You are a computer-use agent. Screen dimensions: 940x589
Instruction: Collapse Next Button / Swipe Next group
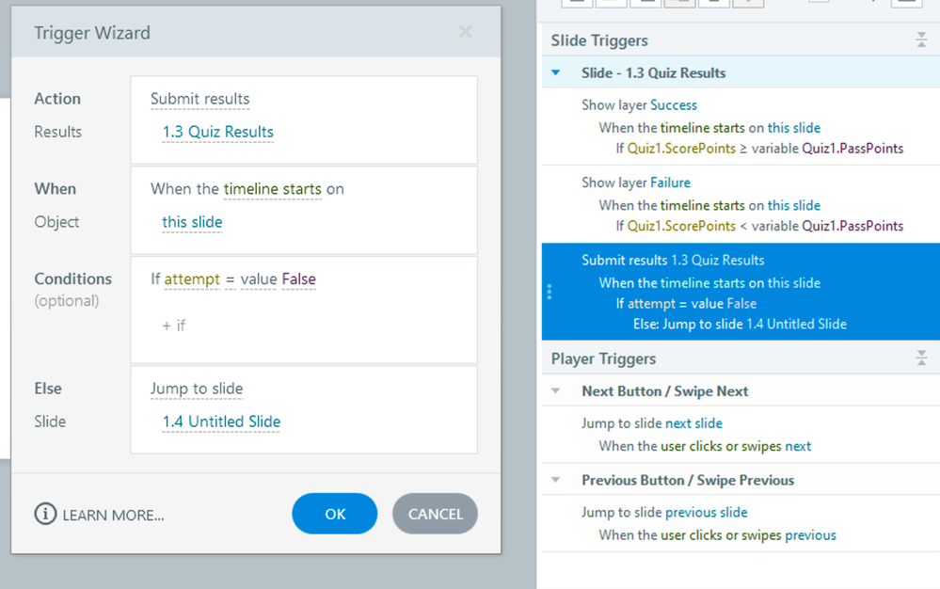(x=556, y=391)
